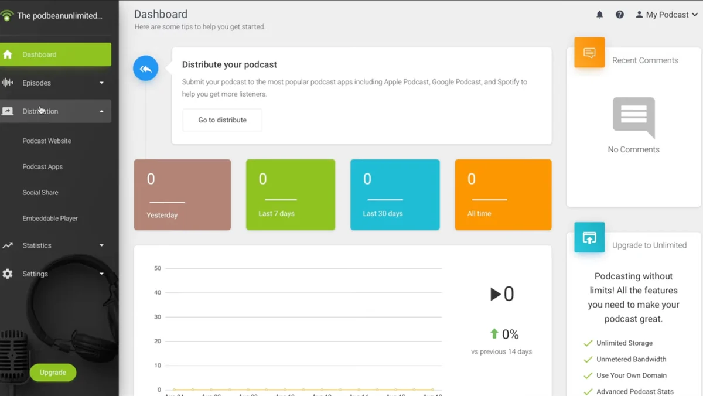703x396 pixels.
Task: Click the notification bell icon
Action: coord(599,15)
